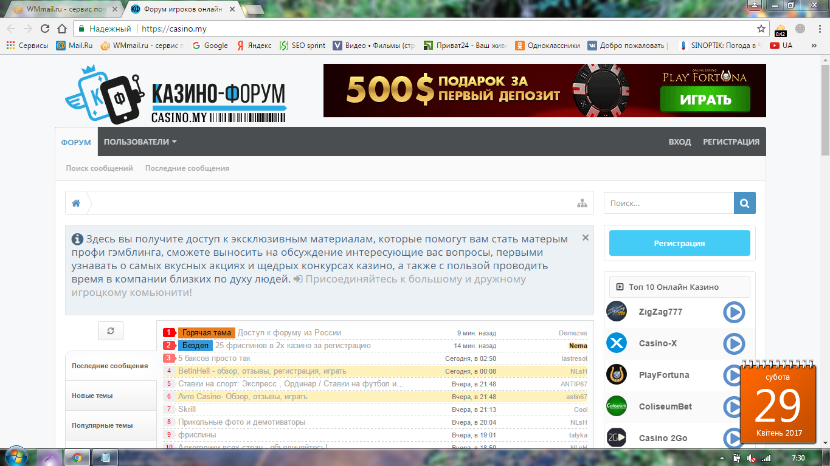The image size is (830, 466).
Task: Open user Nema profile link
Action: point(578,346)
